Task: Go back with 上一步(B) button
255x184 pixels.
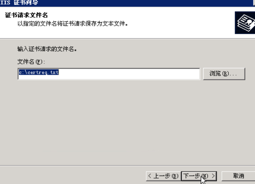Action: point(163,176)
